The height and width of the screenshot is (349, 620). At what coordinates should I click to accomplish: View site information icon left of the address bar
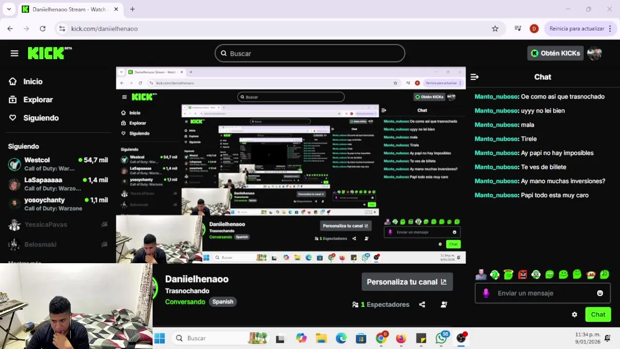[62, 29]
